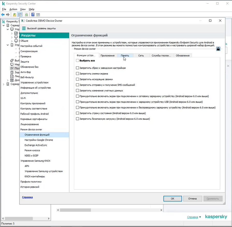Toggle the show/hide console tree icon
Screen dimensions: 232x227
pyautogui.click(x=20, y=15)
